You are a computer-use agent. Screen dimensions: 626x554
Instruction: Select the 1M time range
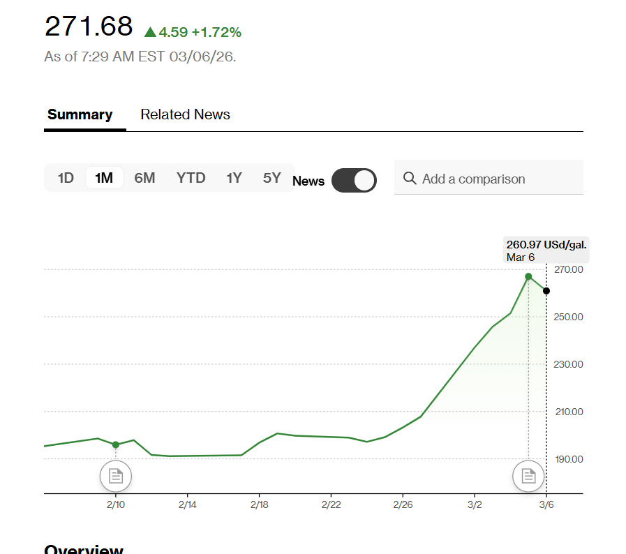point(104,178)
